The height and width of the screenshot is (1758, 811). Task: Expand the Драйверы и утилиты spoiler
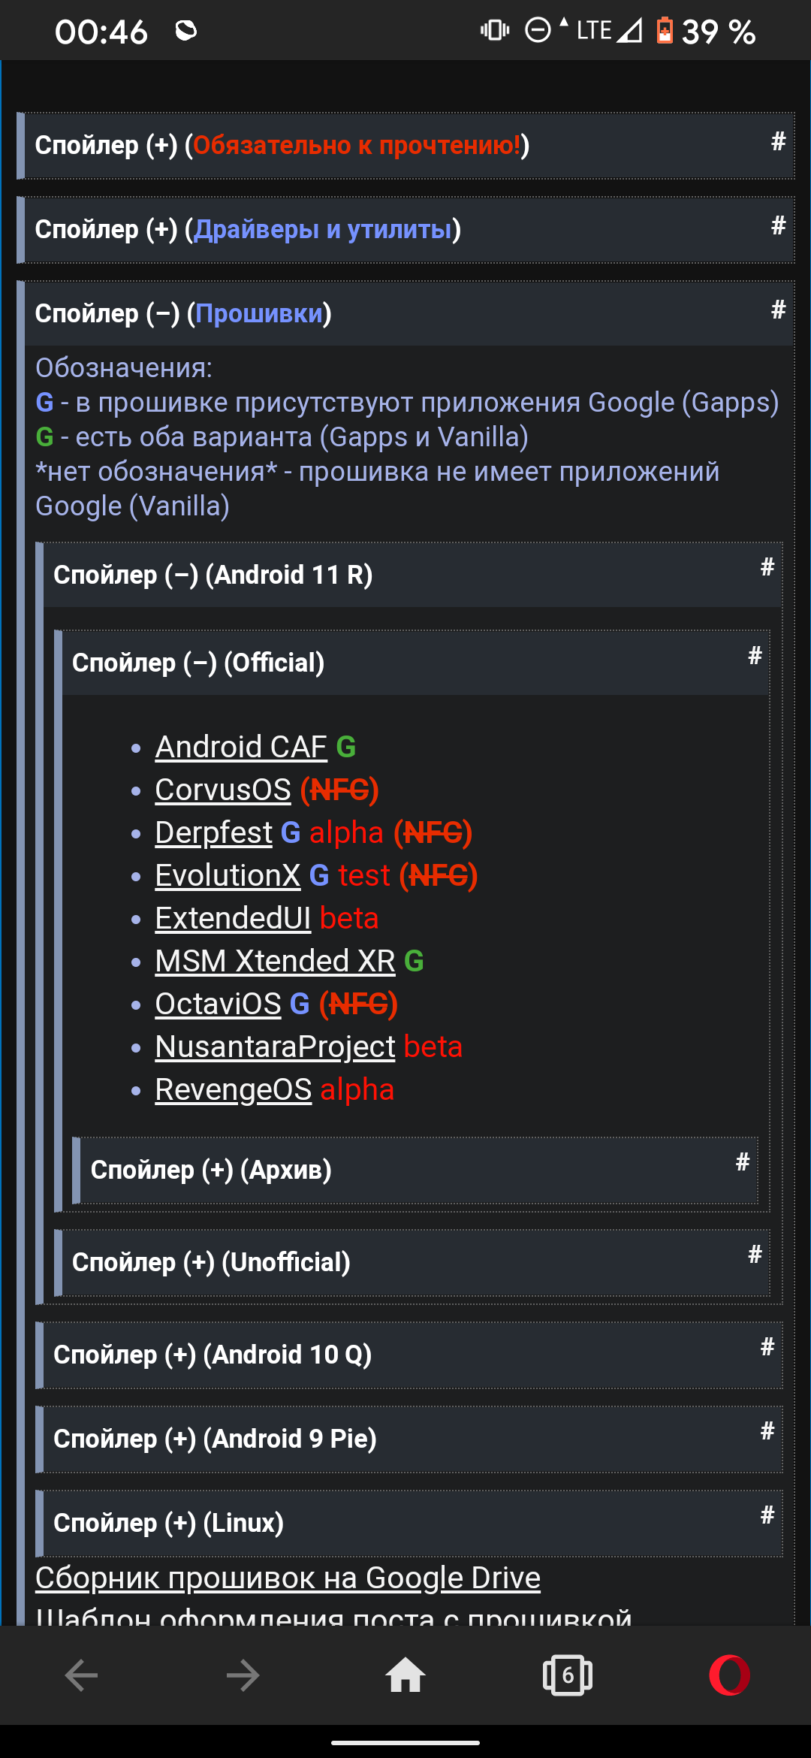(248, 229)
